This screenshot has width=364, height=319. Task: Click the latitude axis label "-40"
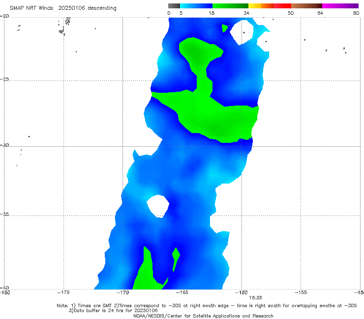coord(4,288)
